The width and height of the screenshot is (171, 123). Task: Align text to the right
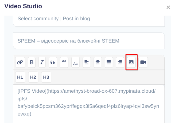pyautogui.click(x=120, y=62)
